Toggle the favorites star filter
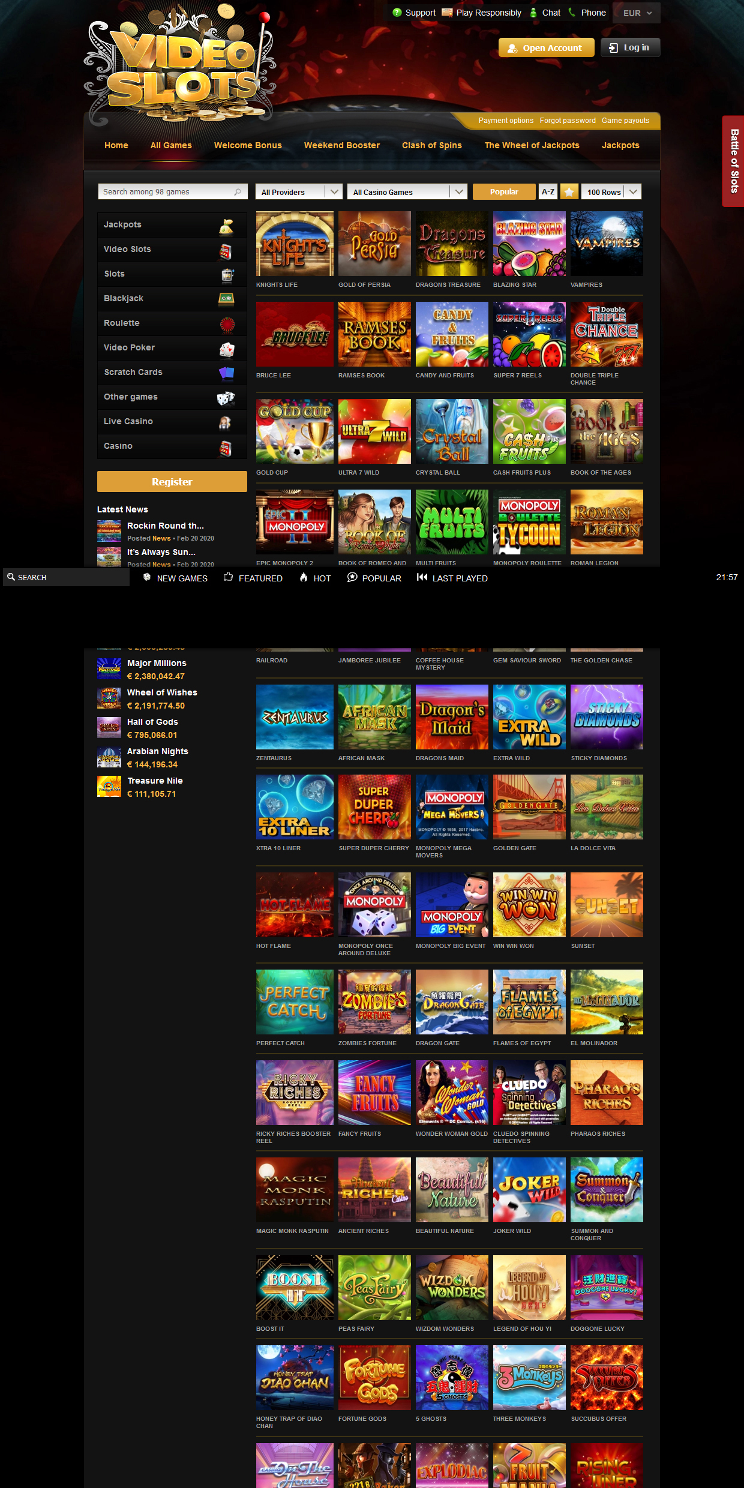The width and height of the screenshot is (744, 1488). pyautogui.click(x=569, y=192)
